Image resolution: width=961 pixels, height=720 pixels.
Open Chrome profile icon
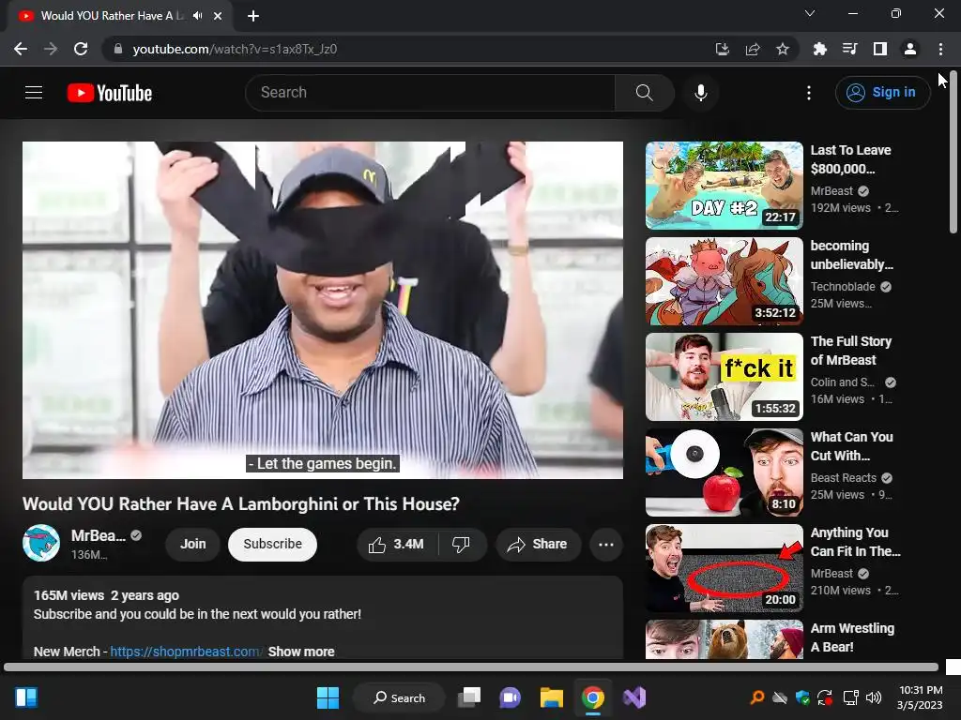tap(910, 49)
